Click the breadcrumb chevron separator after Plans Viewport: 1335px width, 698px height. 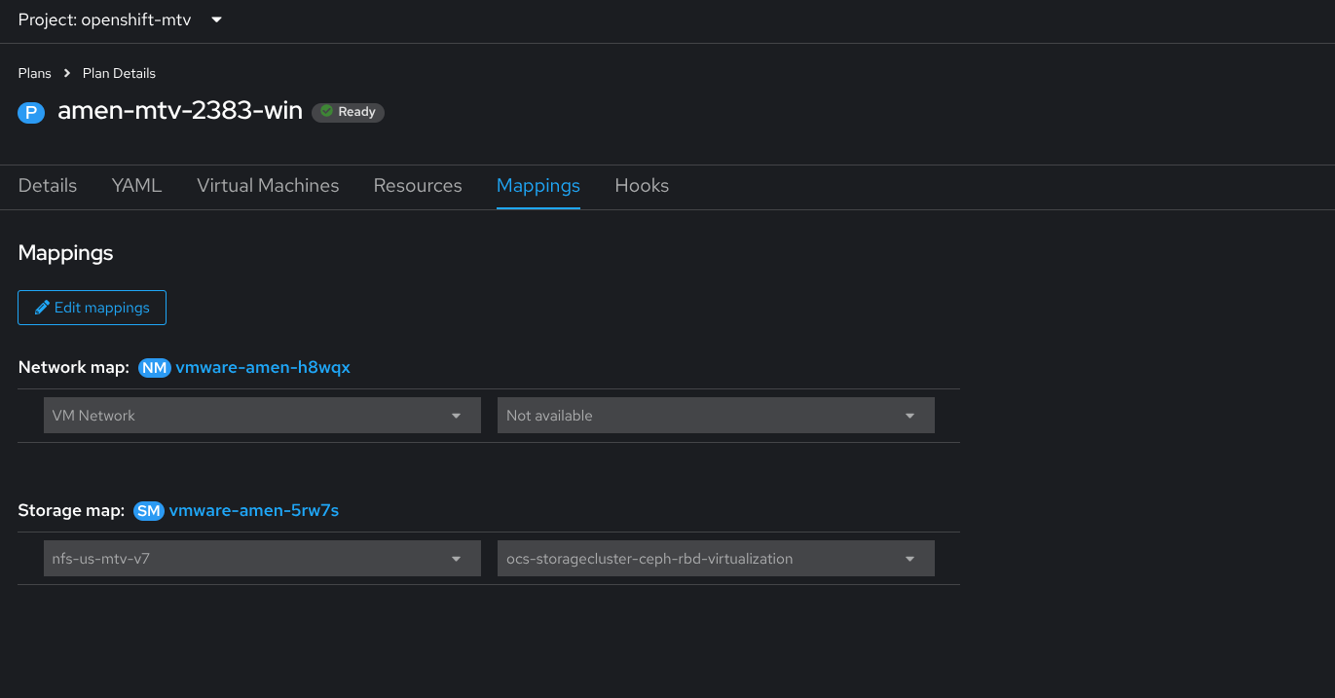point(67,73)
